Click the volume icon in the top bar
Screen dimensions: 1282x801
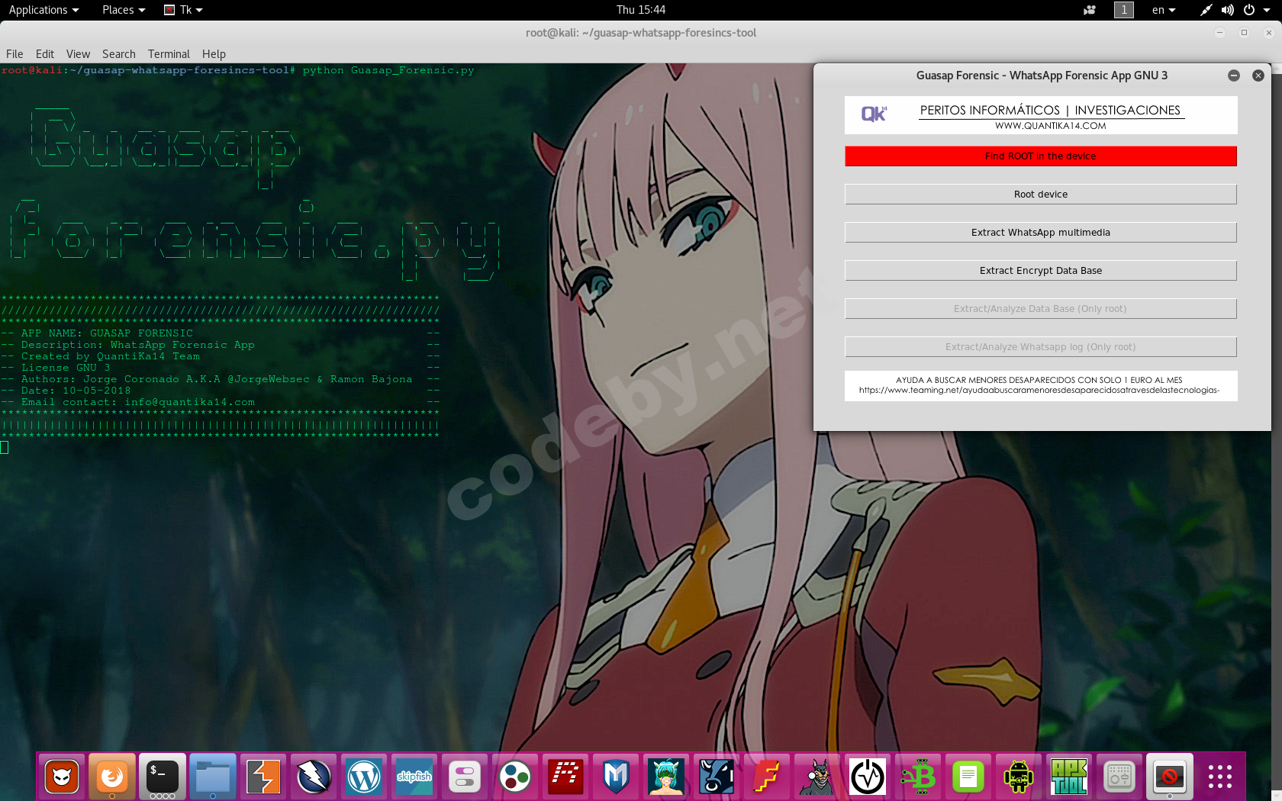coord(1227,10)
